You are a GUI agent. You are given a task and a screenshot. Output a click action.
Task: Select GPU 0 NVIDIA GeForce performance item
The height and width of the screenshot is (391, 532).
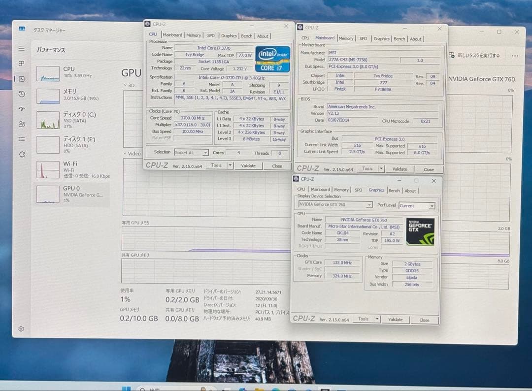coord(72,195)
